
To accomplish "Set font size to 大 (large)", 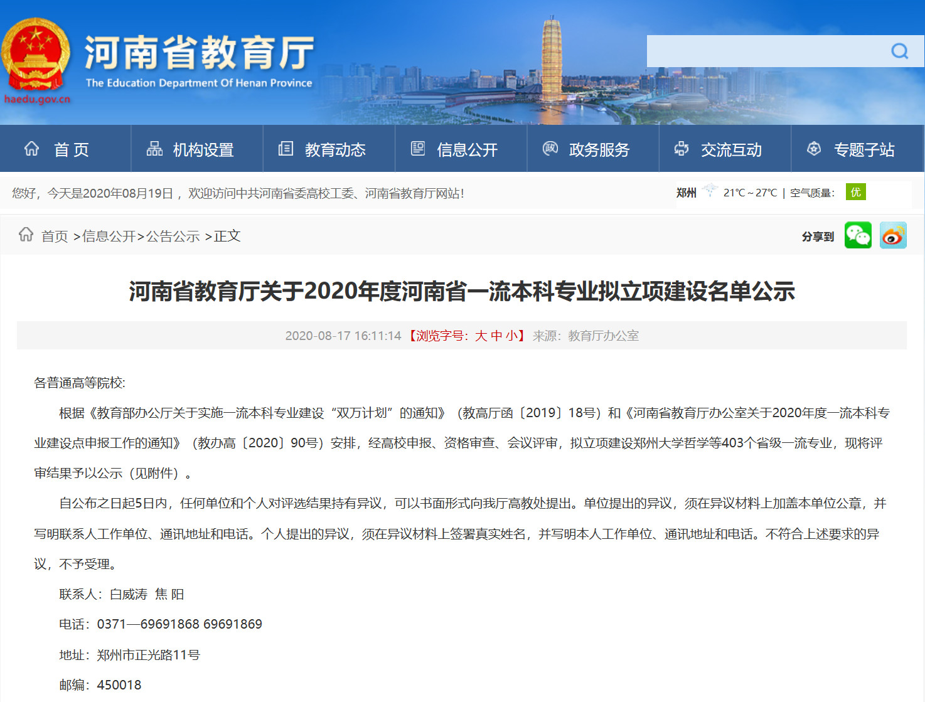I will click(x=481, y=336).
